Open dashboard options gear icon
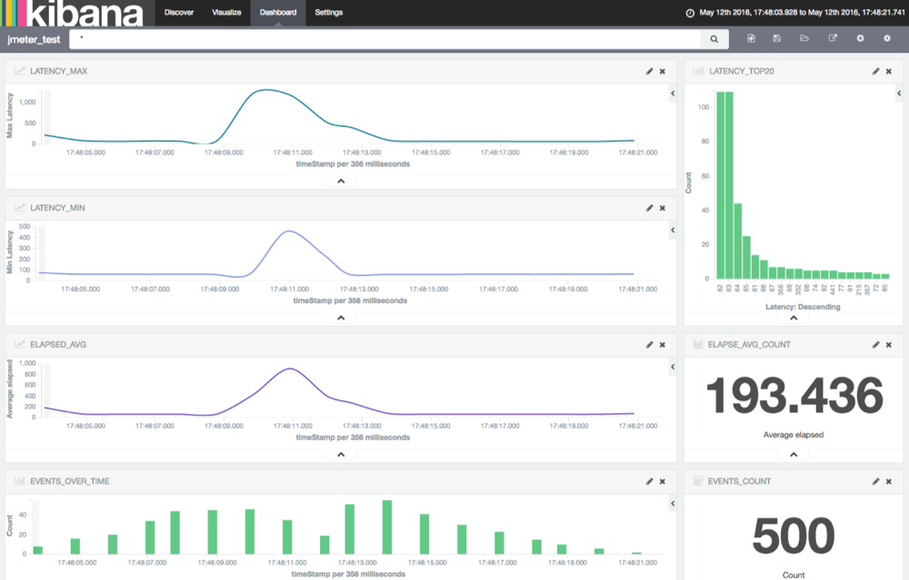909x580 pixels. (x=887, y=38)
